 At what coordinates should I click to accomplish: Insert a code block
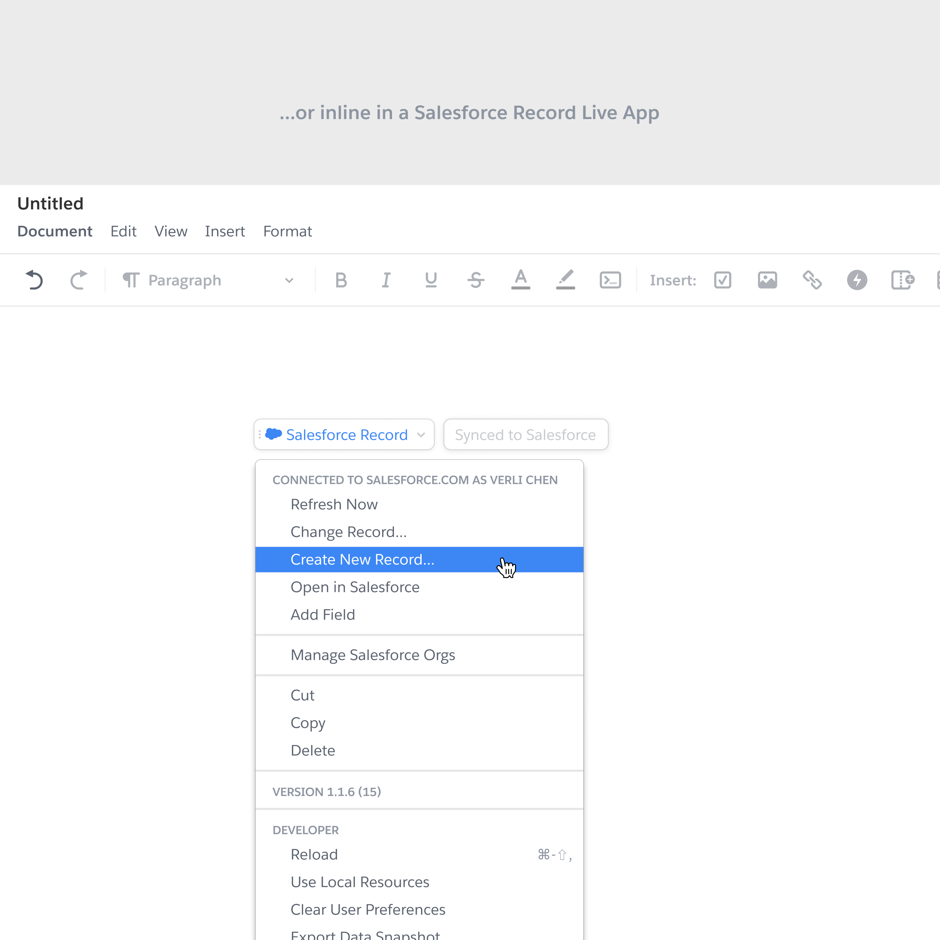(610, 280)
